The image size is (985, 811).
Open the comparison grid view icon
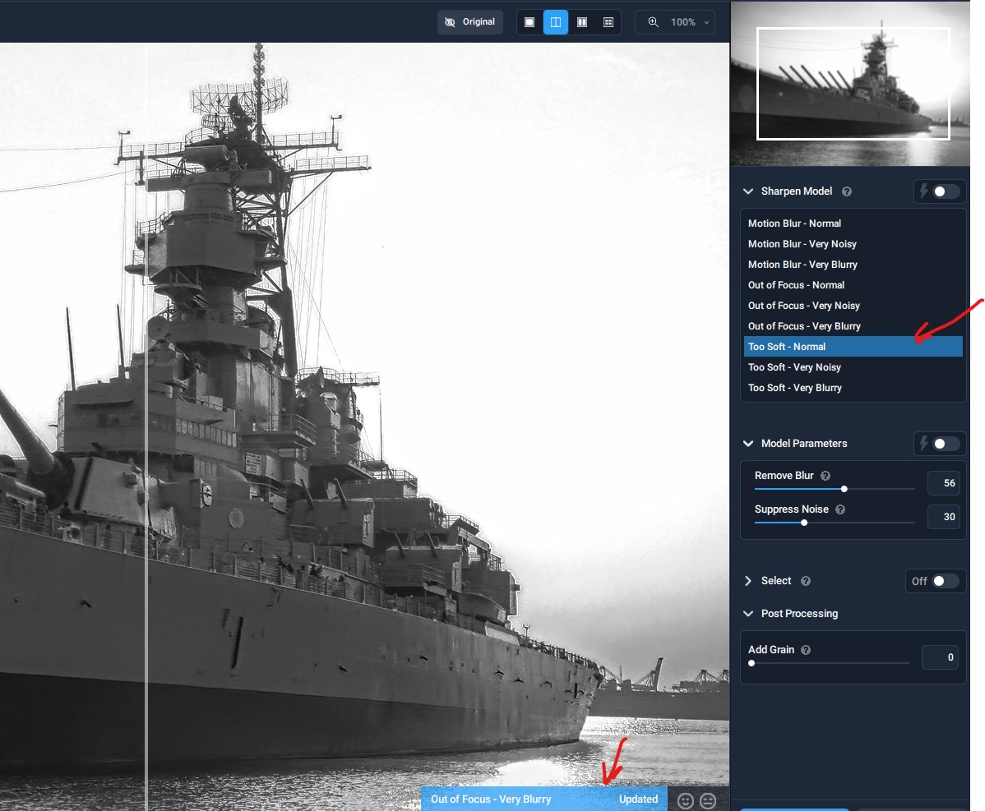608,22
